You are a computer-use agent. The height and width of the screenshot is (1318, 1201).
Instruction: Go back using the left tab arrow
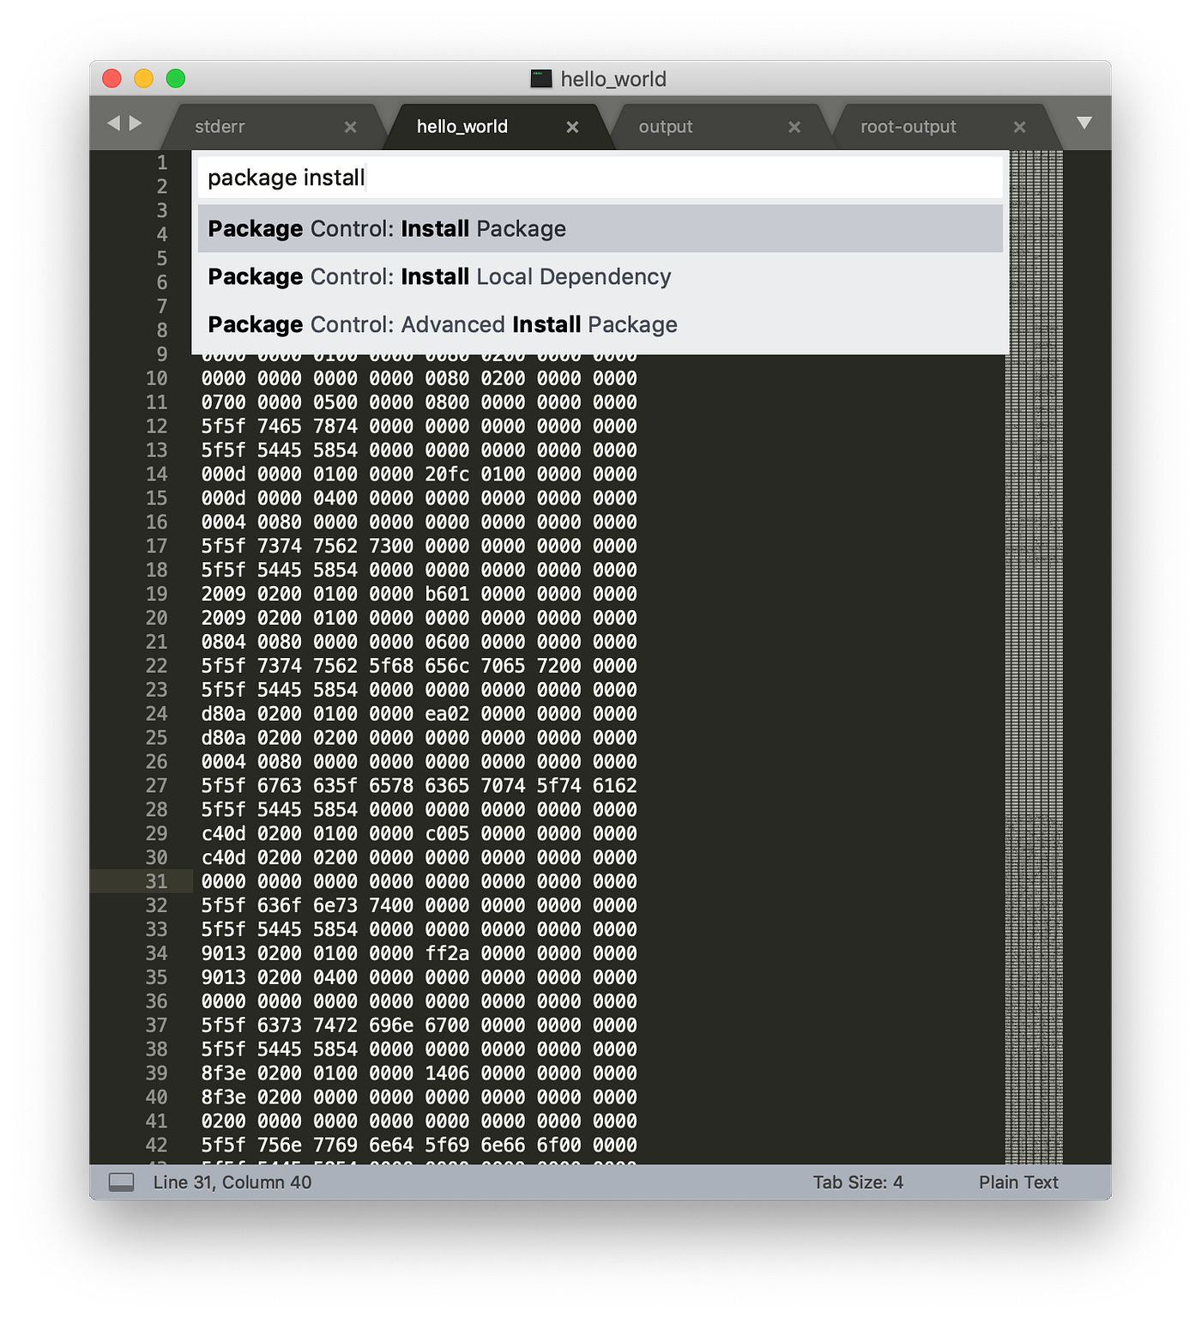113,124
